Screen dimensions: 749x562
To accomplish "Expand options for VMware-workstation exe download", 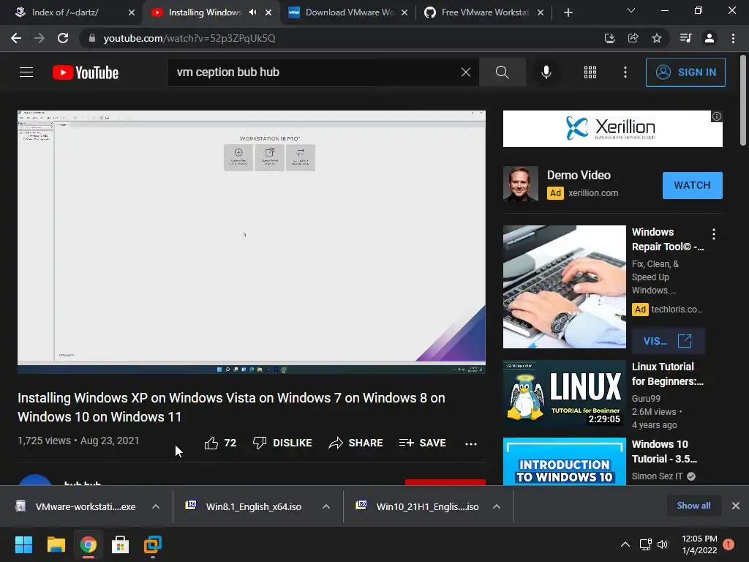I will [x=156, y=506].
